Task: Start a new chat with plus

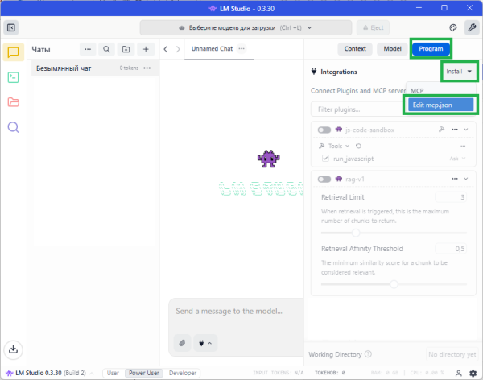Action: coord(146,49)
